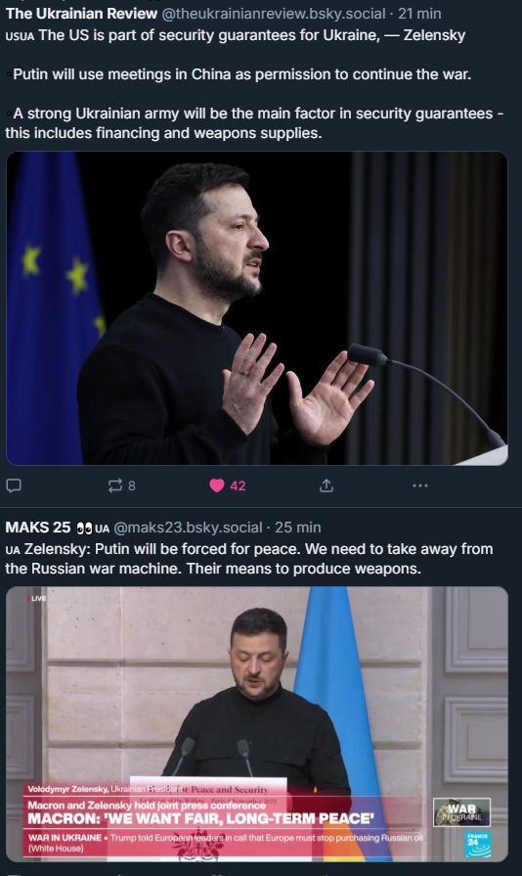
Task: Open post text about Putin forced for peace
Action: [x=249, y=559]
